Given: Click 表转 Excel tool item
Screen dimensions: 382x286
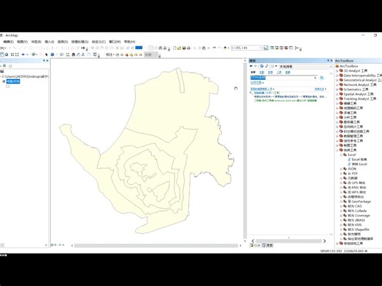Looking at the screenshot, I should (357, 164).
